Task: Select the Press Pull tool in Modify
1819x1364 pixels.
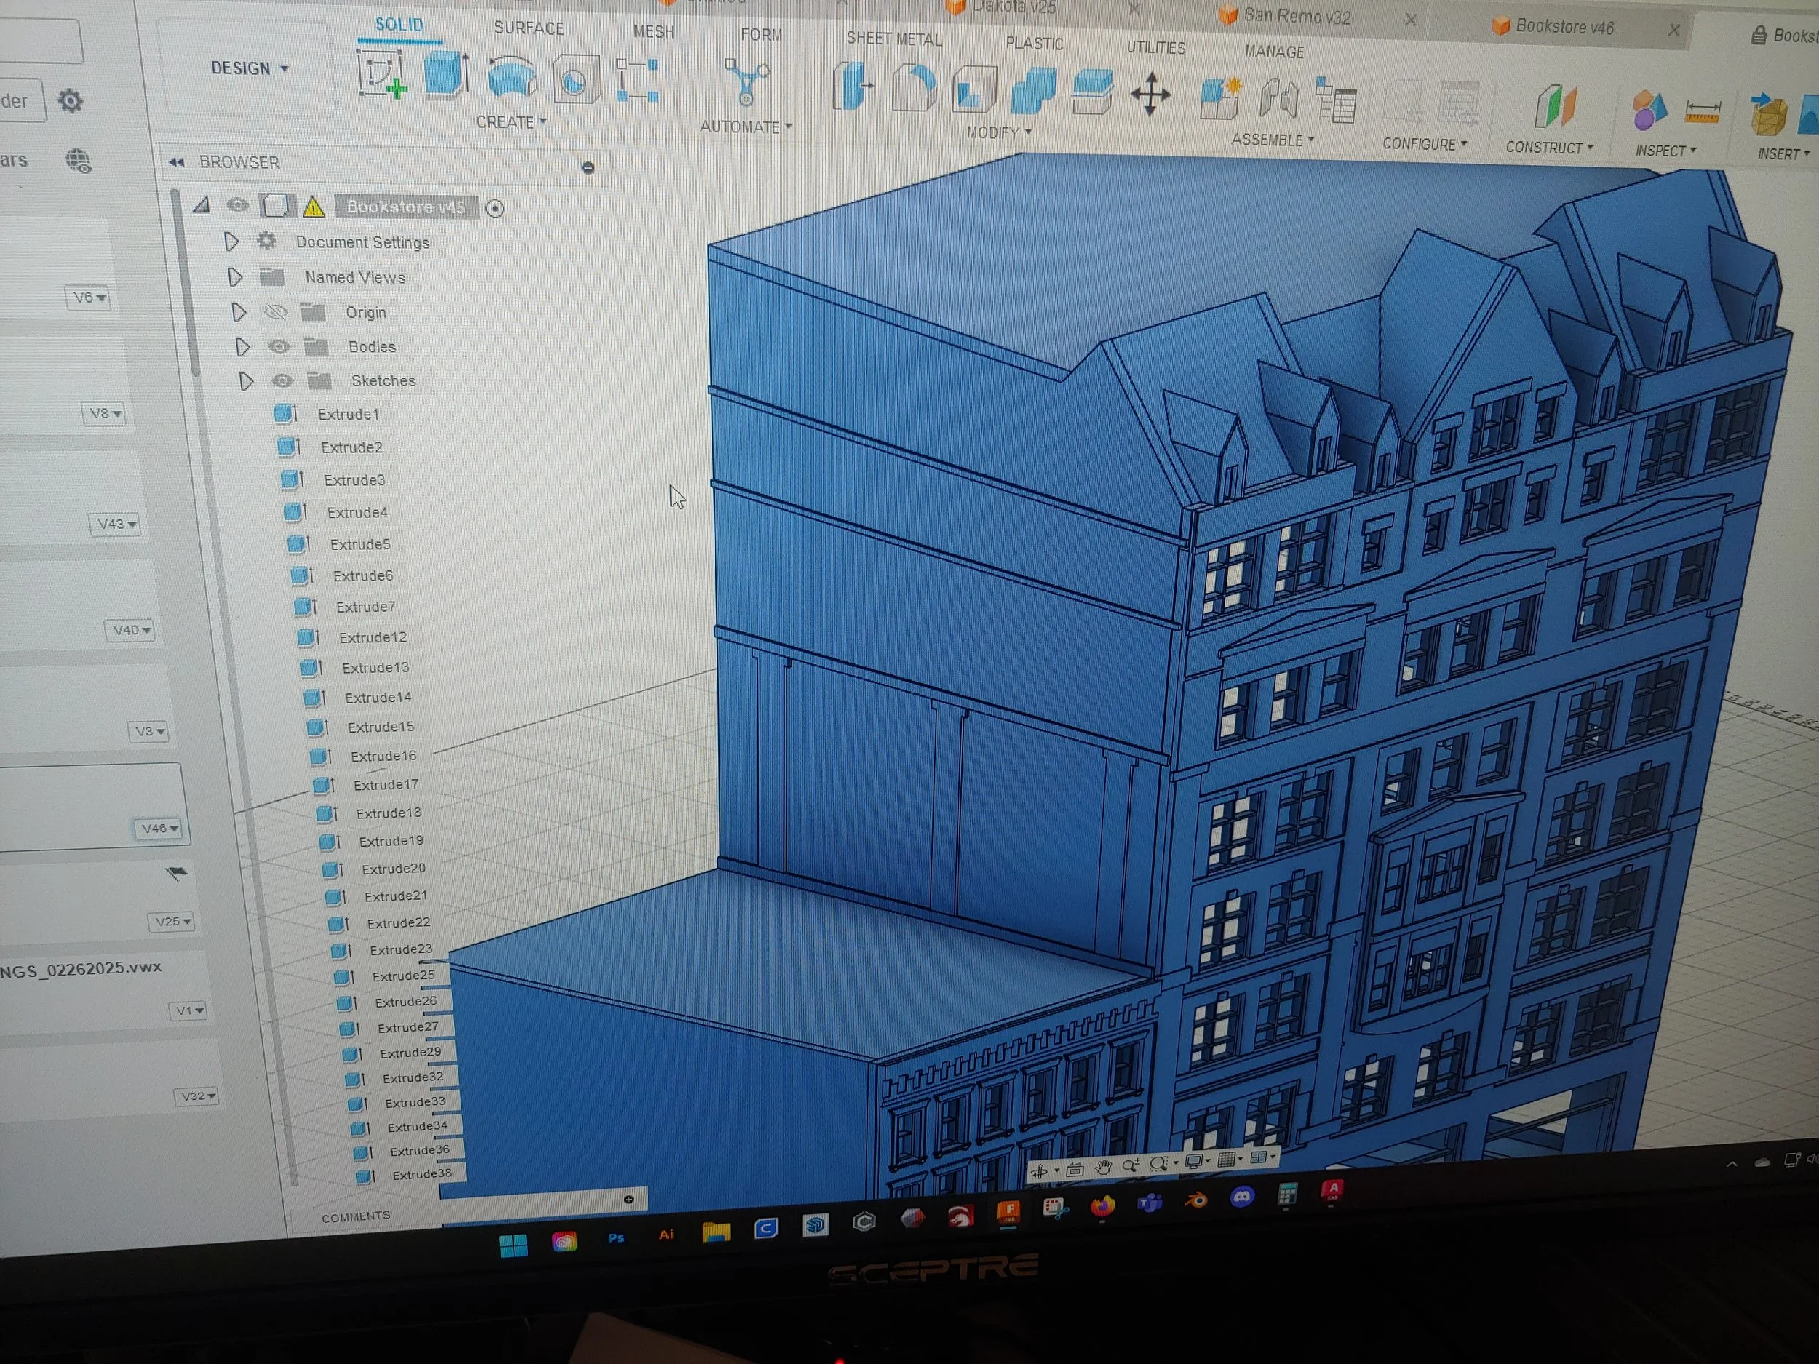Action: pyautogui.click(x=853, y=87)
